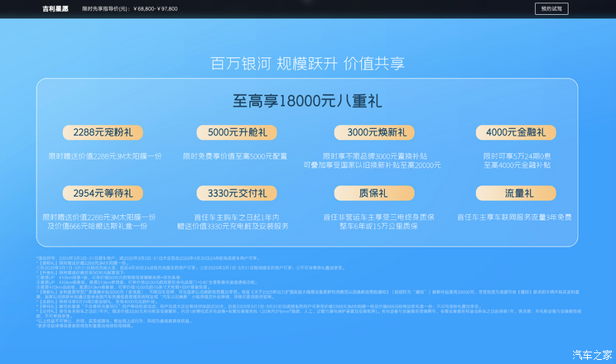Click text 及价值666元哈根达斯礼盒一份
This screenshot has width=616, height=364.
(x=98, y=226)
